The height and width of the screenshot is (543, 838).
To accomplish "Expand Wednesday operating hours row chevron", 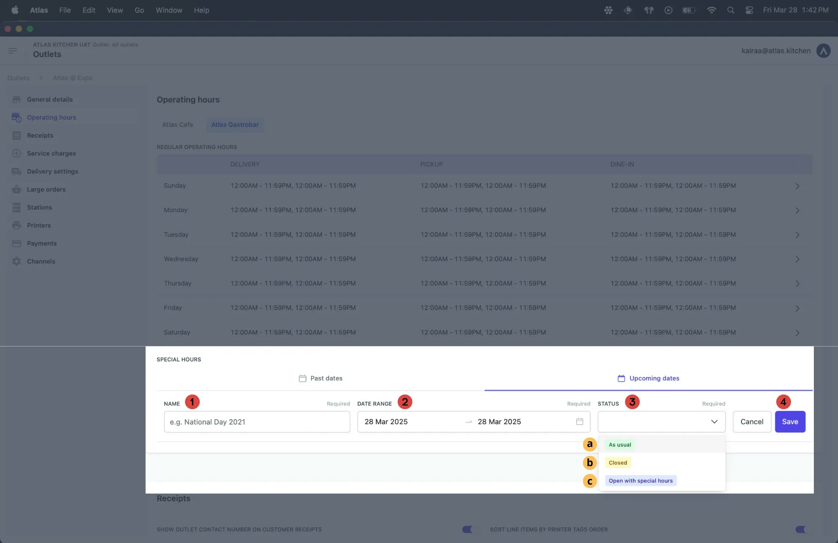I will [797, 259].
